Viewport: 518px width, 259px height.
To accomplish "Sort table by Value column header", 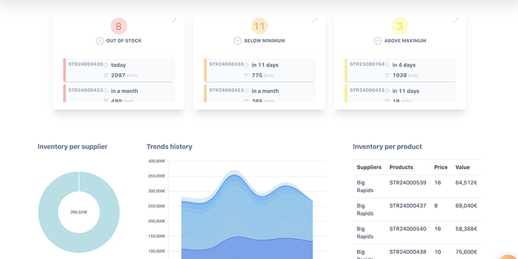I will point(462,167).
